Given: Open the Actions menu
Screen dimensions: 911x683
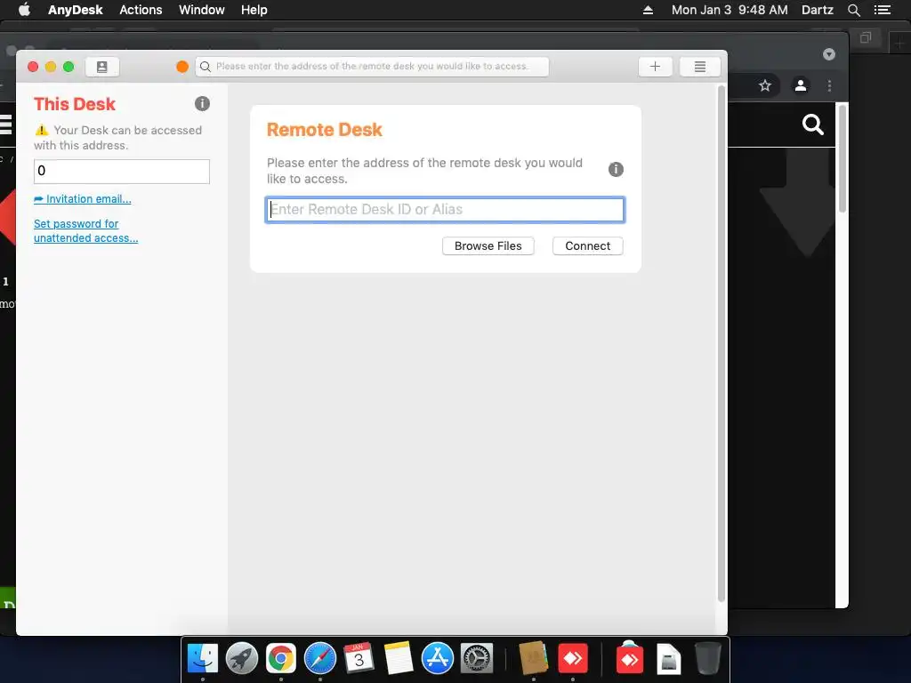Looking at the screenshot, I should (141, 10).
